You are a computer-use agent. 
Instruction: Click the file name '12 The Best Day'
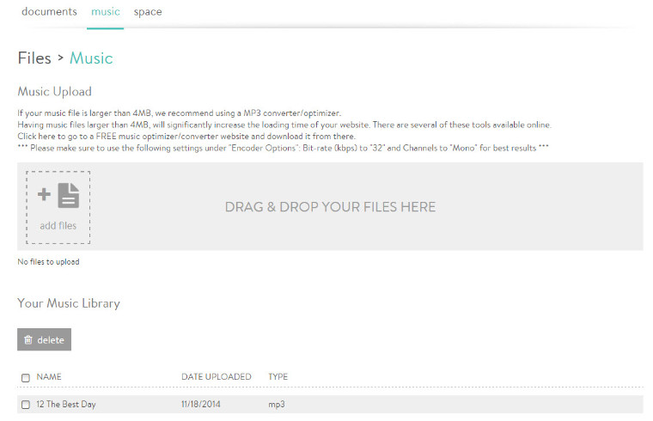coord(66,405)
